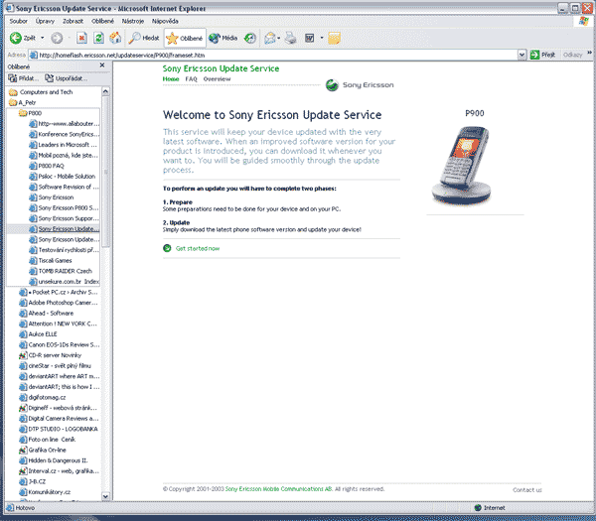Viewport: 596px width, 521px height.
Task: Click the yellow note toolbar icon
Action: 334,38
